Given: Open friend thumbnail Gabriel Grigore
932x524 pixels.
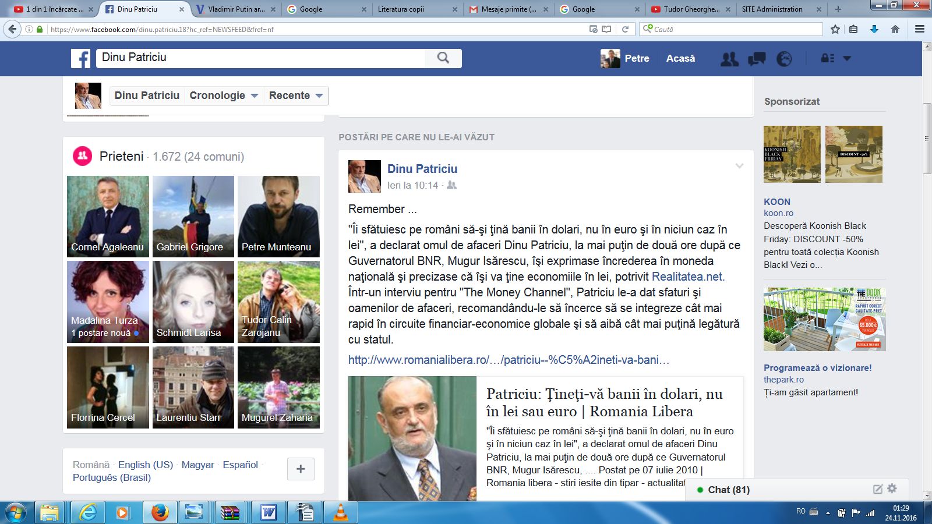Looking at the screenshot, I should point(193,217).
